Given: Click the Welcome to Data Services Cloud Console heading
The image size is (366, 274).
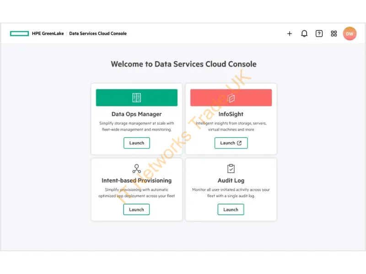Looking at the screenshot, I should click(184, 64).
